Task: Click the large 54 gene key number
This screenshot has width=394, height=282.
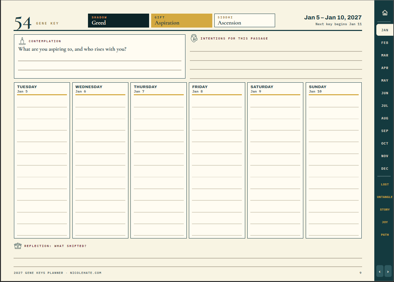Action: tap(23, 23)
